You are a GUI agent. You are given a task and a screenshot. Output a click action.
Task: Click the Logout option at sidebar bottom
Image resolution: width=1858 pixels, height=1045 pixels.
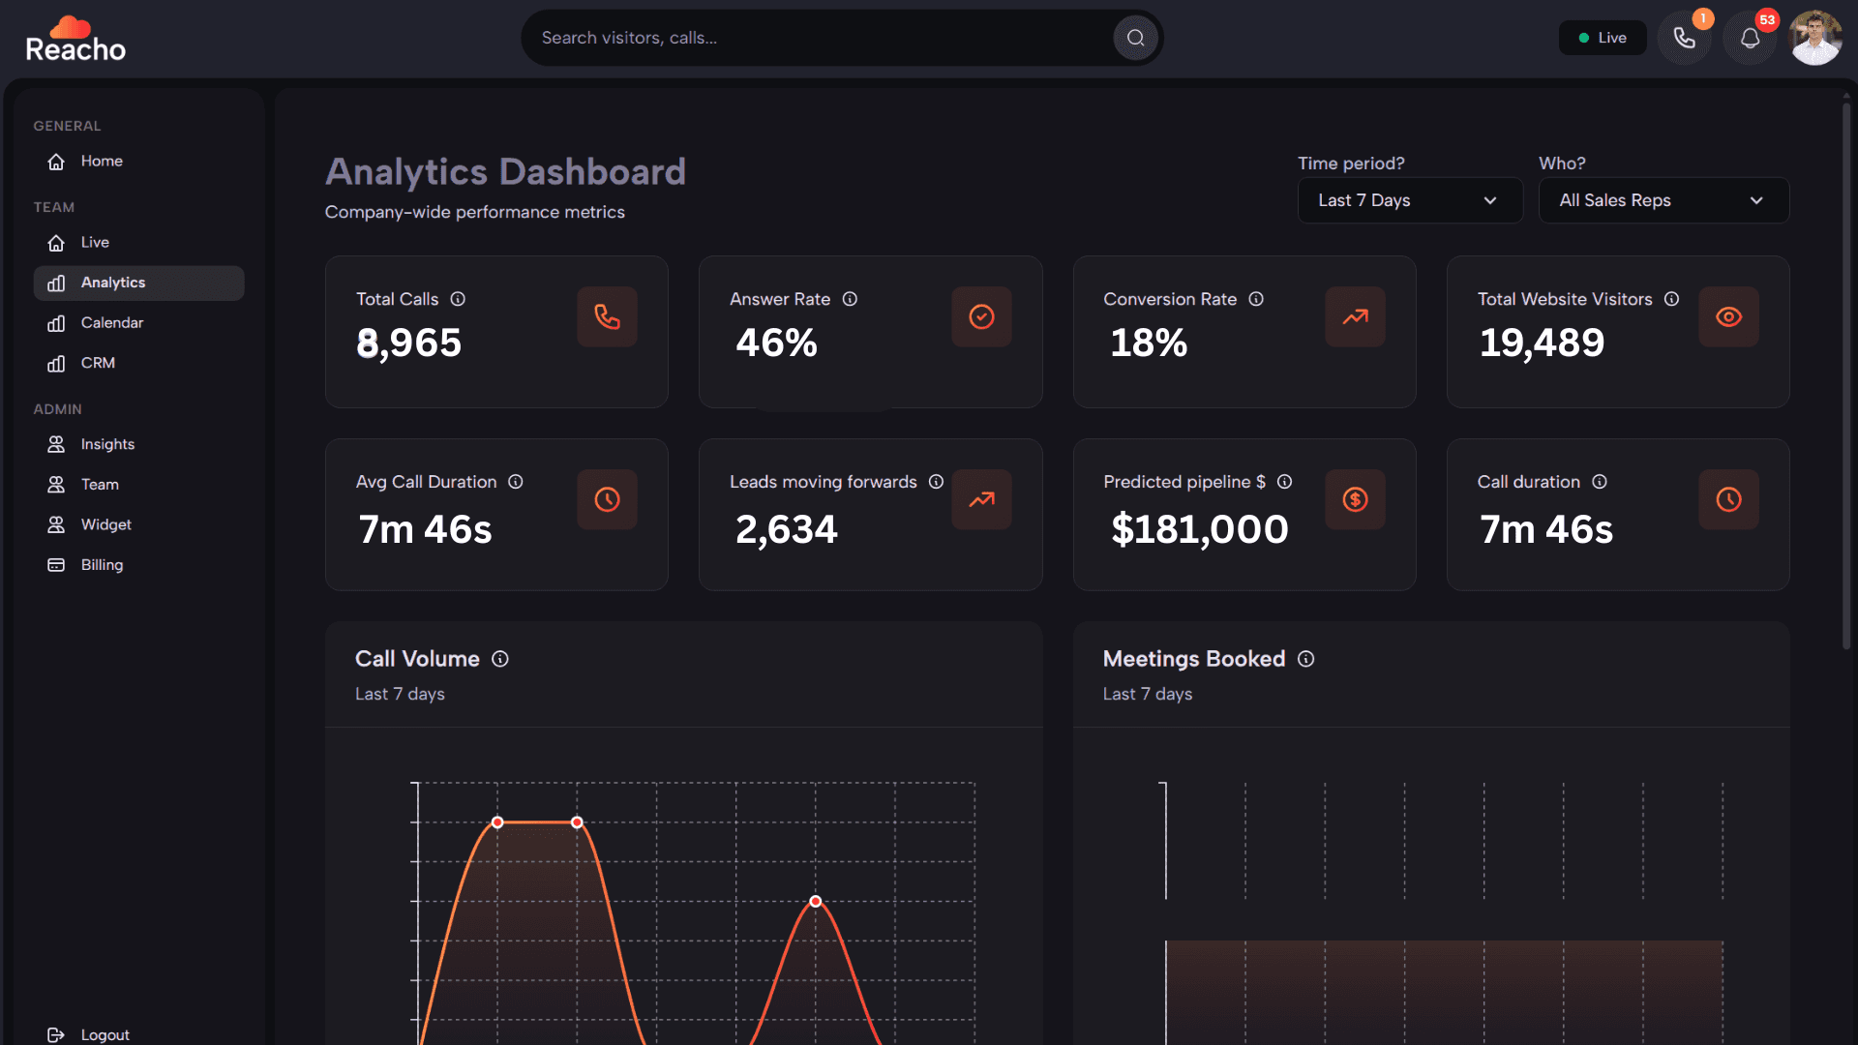[x=105, y=1034]
